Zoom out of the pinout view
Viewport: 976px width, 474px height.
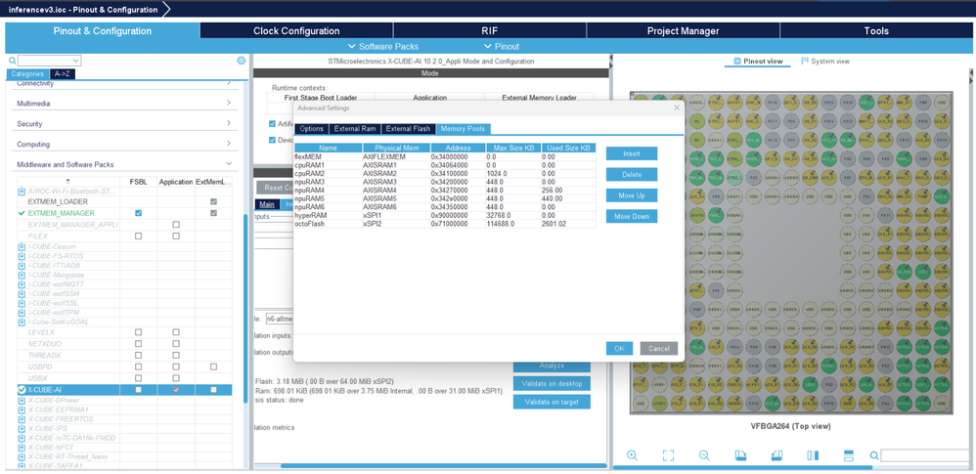pyautogui.click(x=704, y=455)
